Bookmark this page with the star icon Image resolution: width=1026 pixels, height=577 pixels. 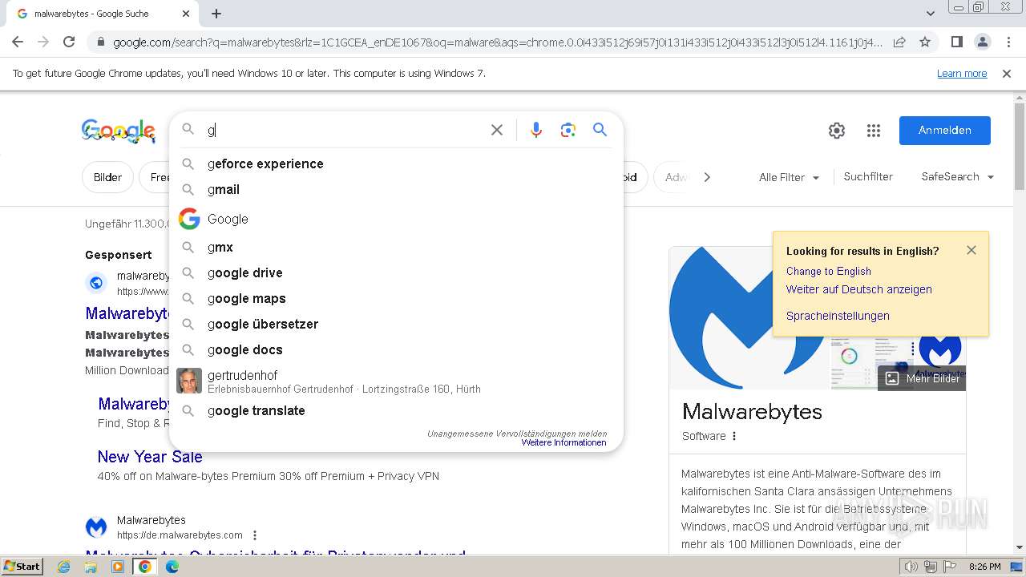pyautogui.click(x=925, y=42)
